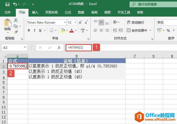Switch to the 插入 tab

tap(35, 12)
